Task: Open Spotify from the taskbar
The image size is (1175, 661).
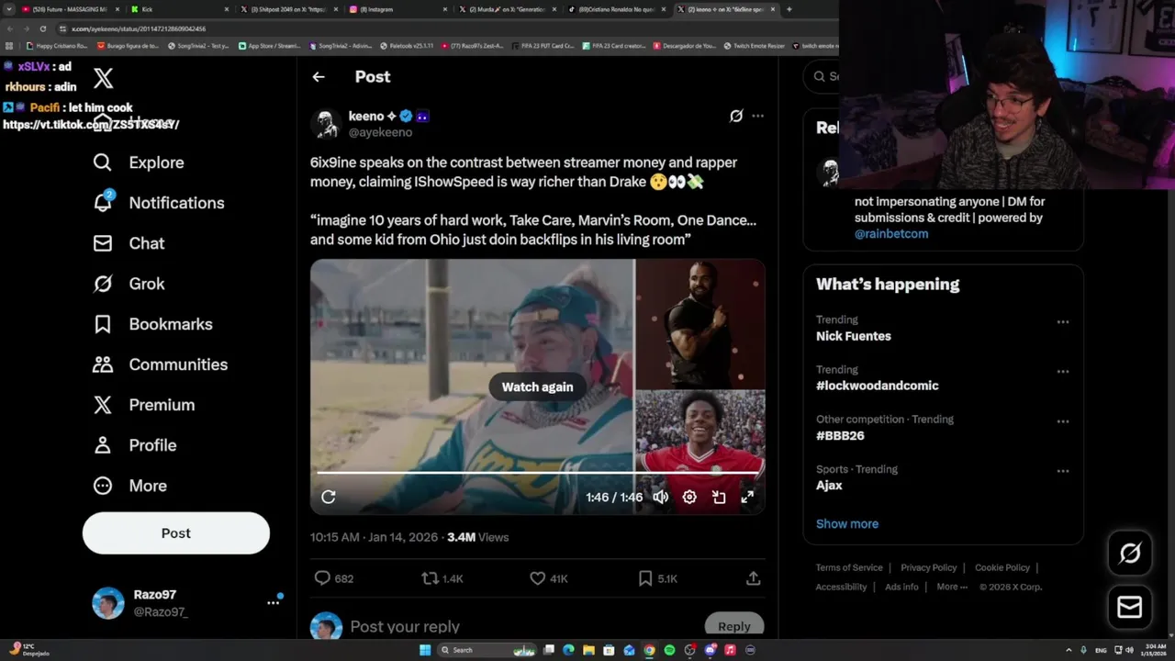Action: coord(669,650)
